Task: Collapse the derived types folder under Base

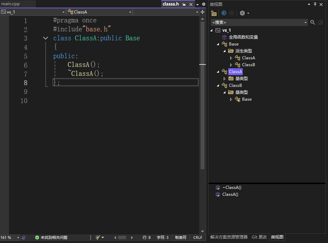Action: 224,51
